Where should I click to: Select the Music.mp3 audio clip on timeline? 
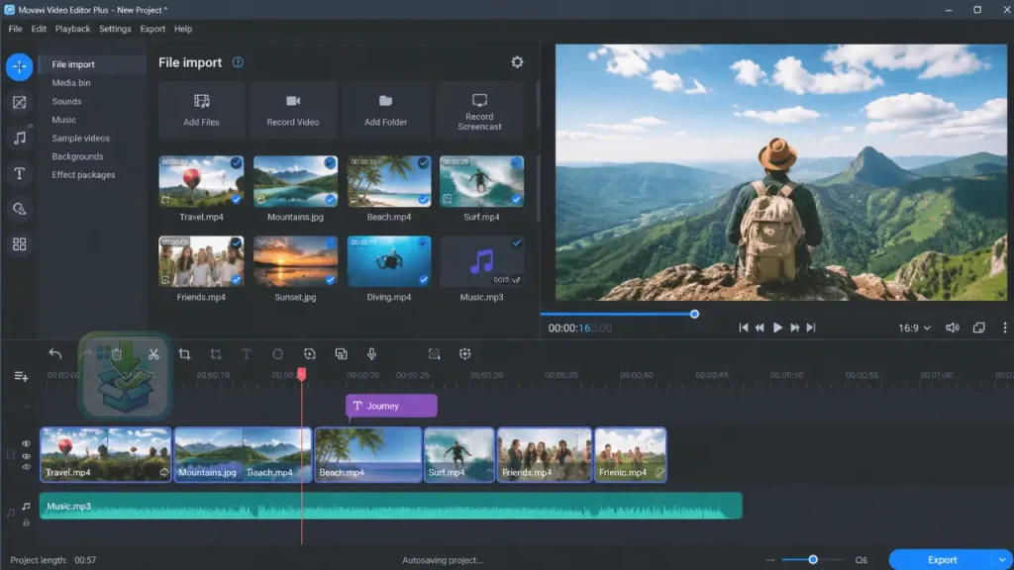tap(390, 506)
